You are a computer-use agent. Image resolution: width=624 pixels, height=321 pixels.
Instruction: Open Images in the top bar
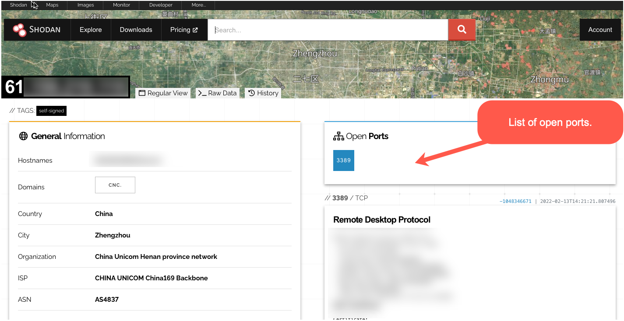(x=85, y=5)
